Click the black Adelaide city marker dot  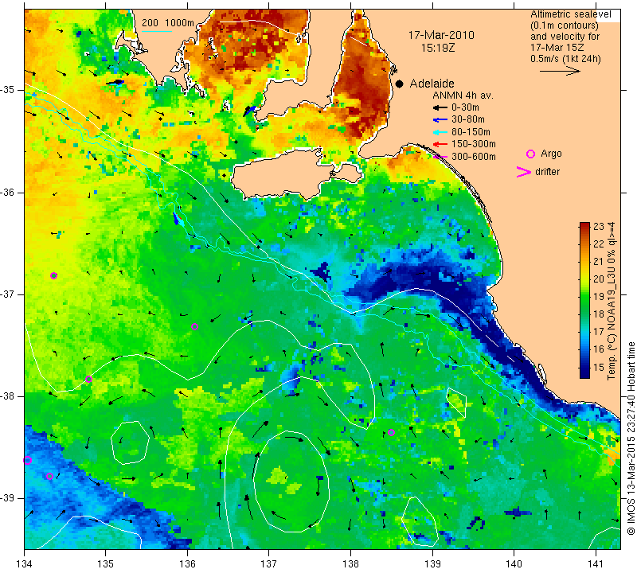tap(400, 84)
